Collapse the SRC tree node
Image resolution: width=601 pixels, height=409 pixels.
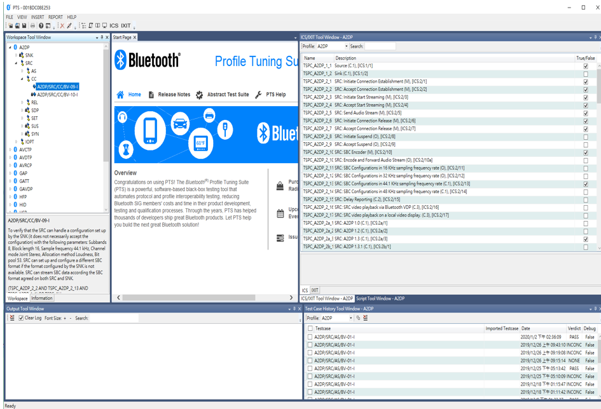tap(16, 63)
